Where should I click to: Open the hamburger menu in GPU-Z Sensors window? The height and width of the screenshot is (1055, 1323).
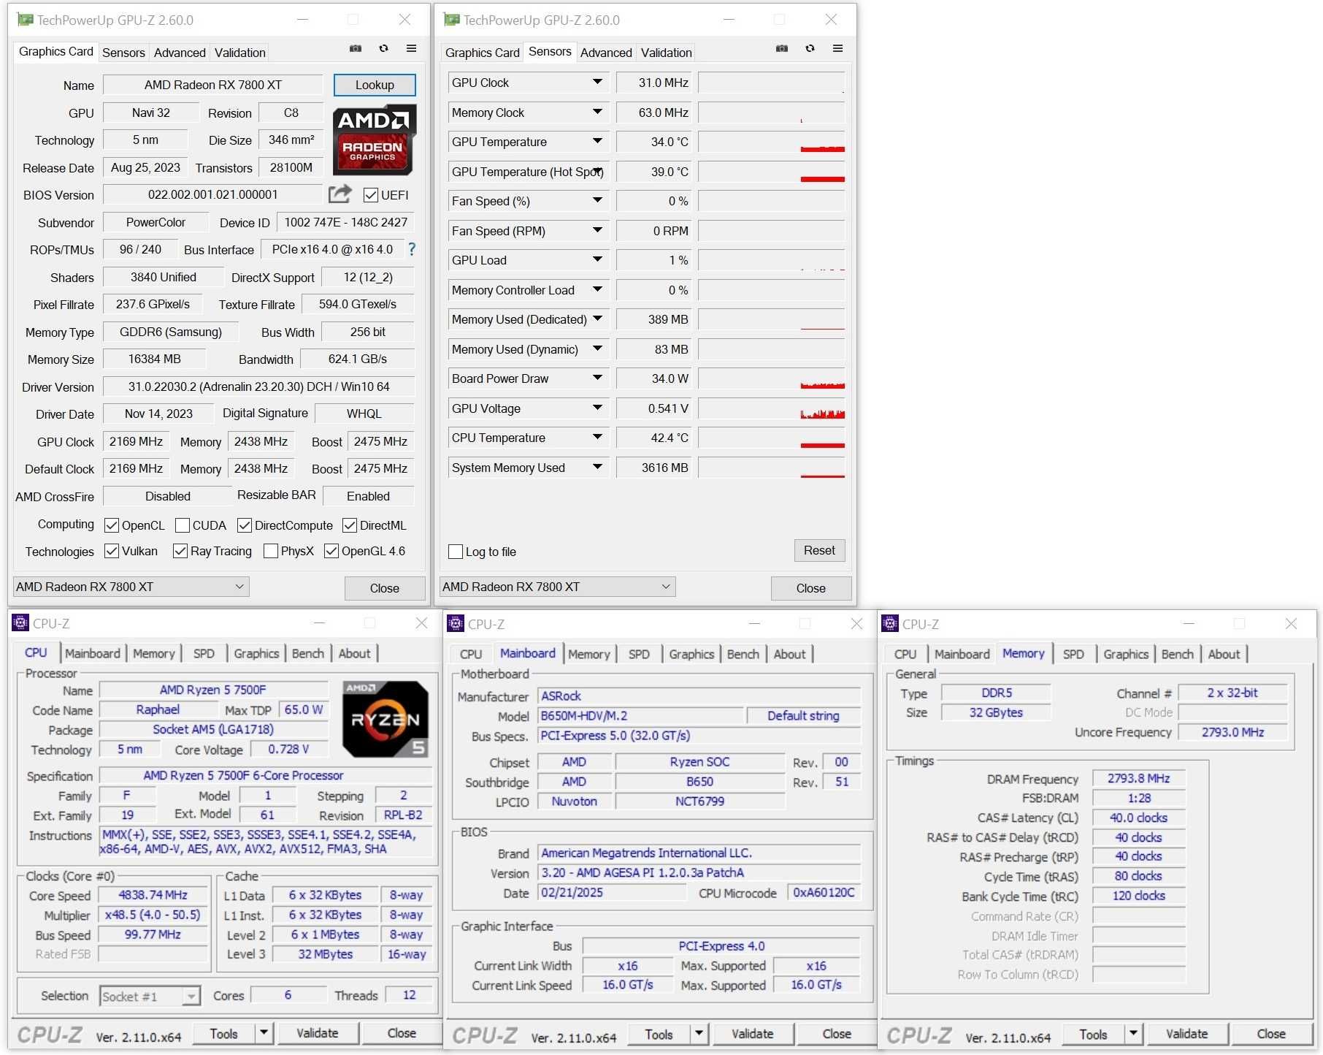(838, 49)
